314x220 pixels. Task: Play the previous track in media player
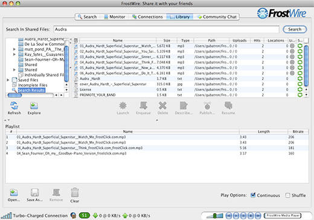[229, 216]
